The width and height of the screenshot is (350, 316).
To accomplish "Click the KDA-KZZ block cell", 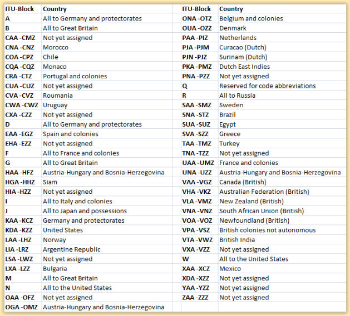I will click(x=20, y=230).
